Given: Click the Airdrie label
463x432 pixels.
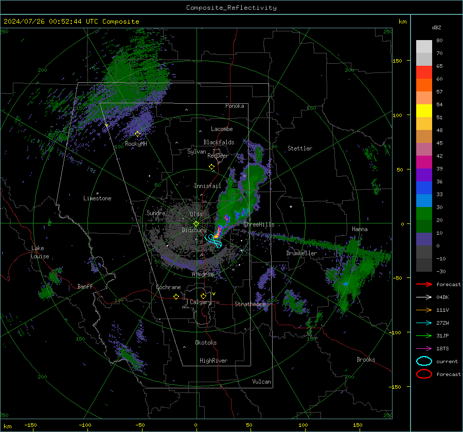Looking at the screenshot, I should [203, 274].
